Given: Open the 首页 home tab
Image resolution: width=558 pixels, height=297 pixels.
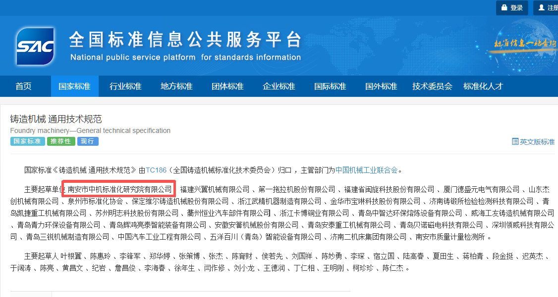Looking at the screenshot, I should [x=23, y=86].
